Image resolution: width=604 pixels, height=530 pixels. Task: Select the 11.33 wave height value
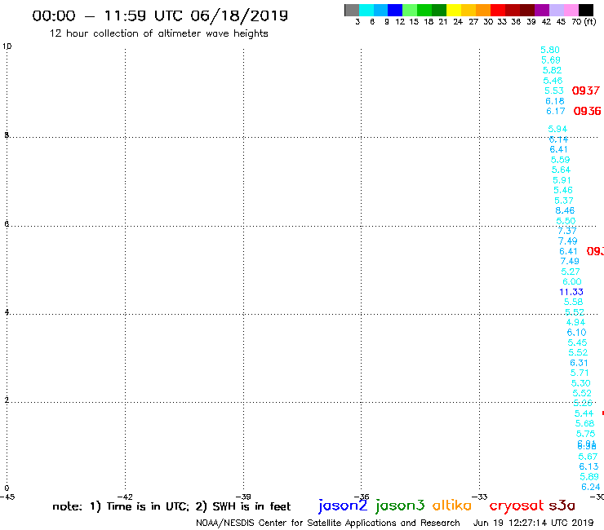(x=571, y=292)
